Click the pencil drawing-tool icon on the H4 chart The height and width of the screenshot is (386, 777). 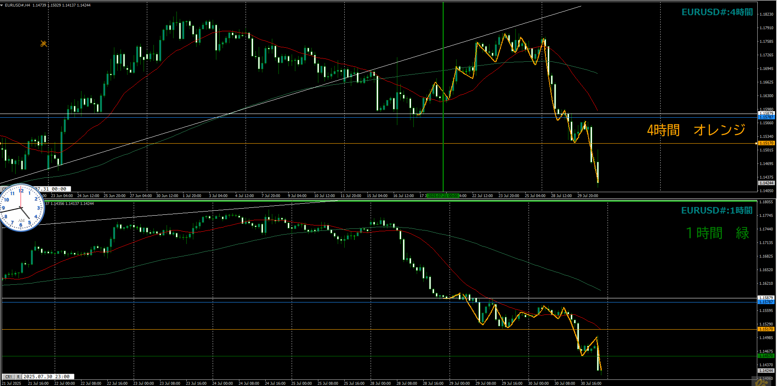[x=44, y=44]
